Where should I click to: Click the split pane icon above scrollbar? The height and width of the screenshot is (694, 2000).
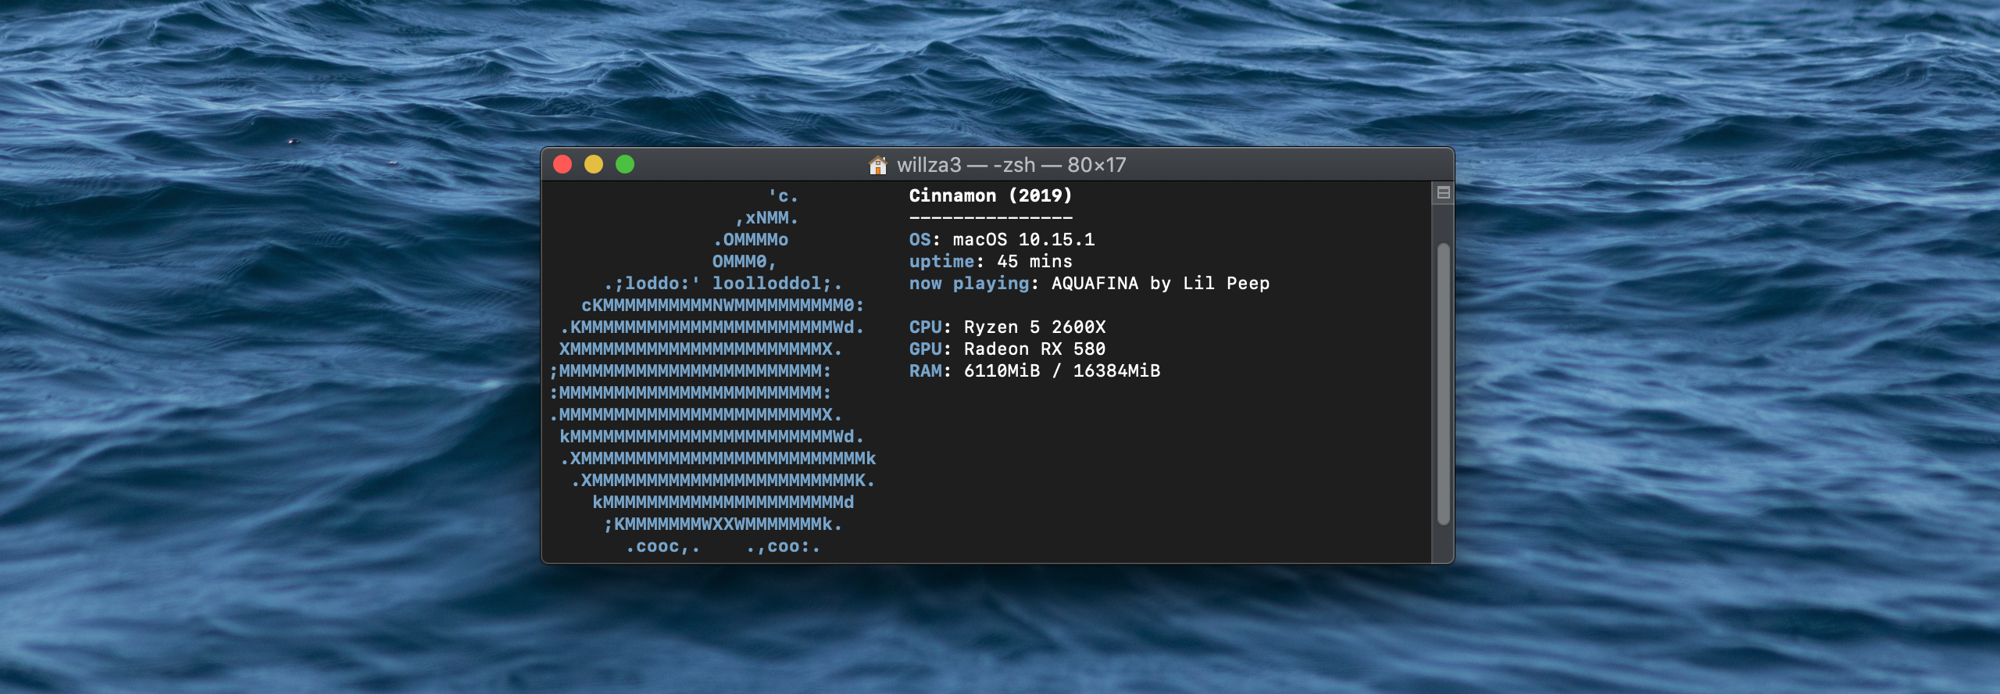pyautogui.click(x=1443, y=192)
